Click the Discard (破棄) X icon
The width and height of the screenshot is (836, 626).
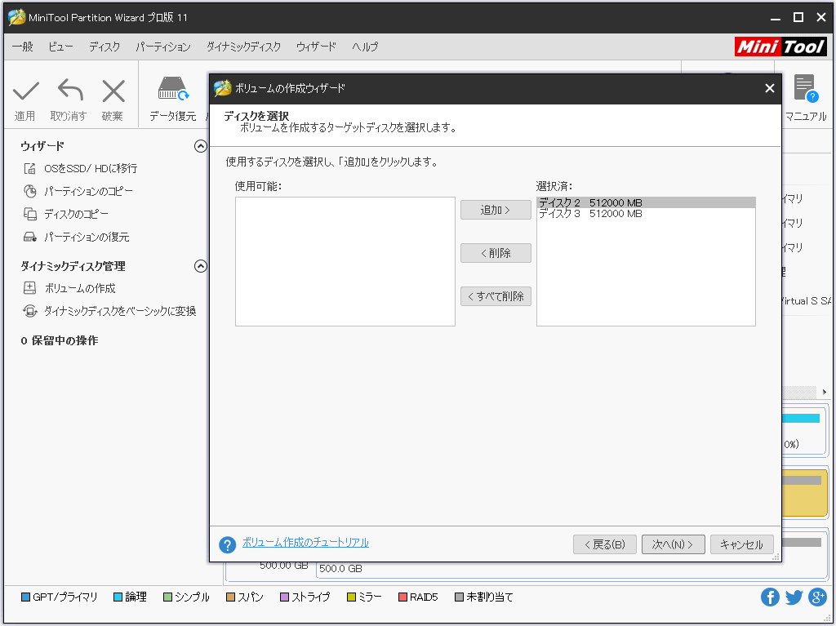pos(113,91)
